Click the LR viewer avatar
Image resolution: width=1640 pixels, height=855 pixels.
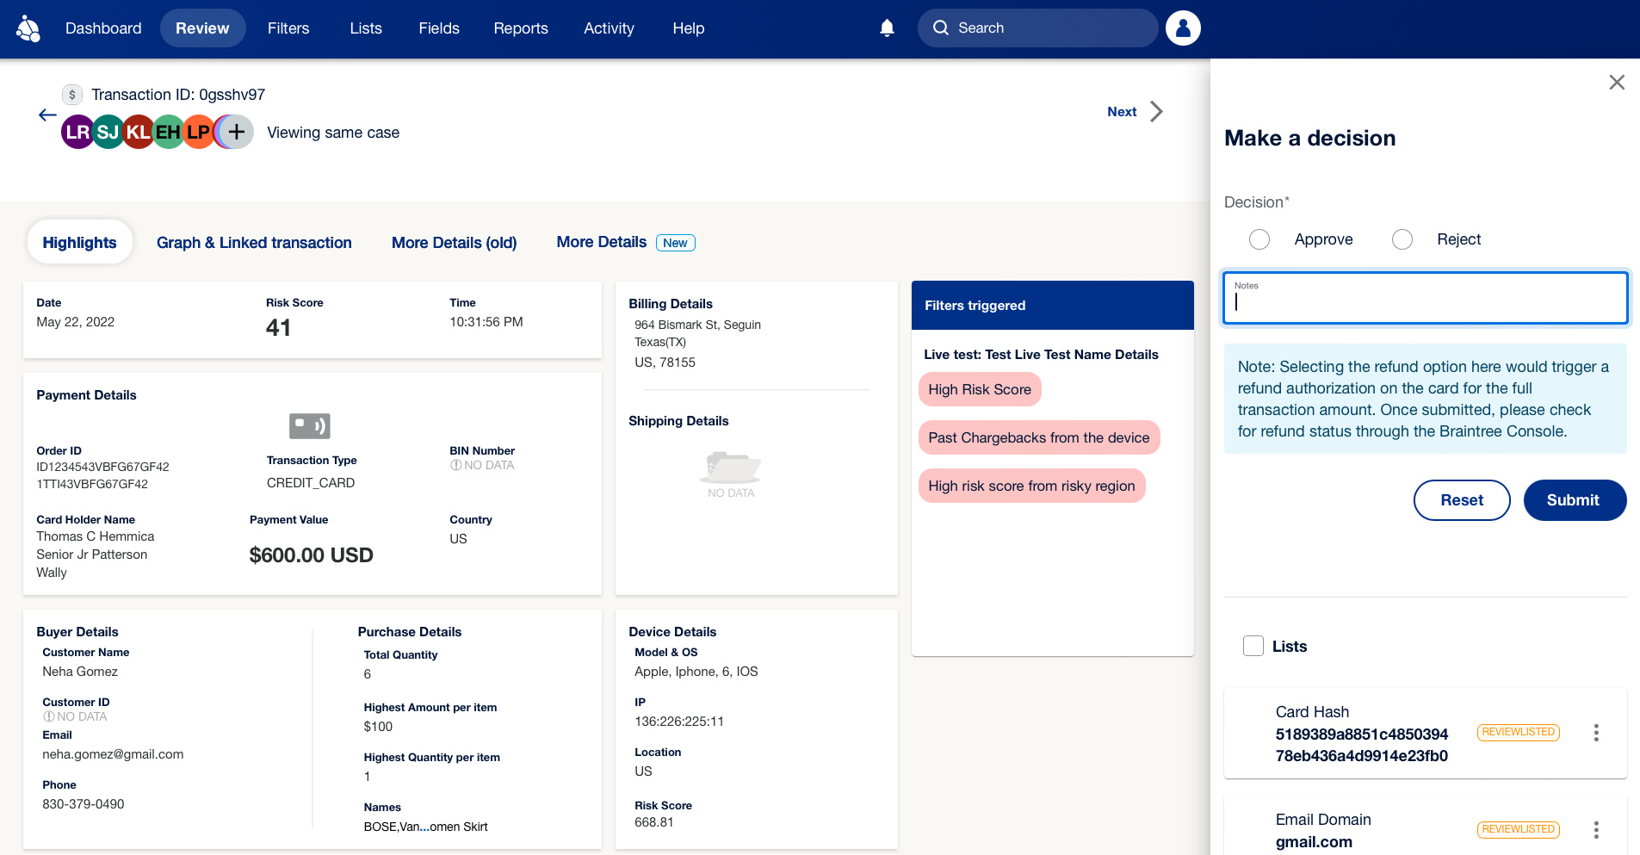pos(77,132)
